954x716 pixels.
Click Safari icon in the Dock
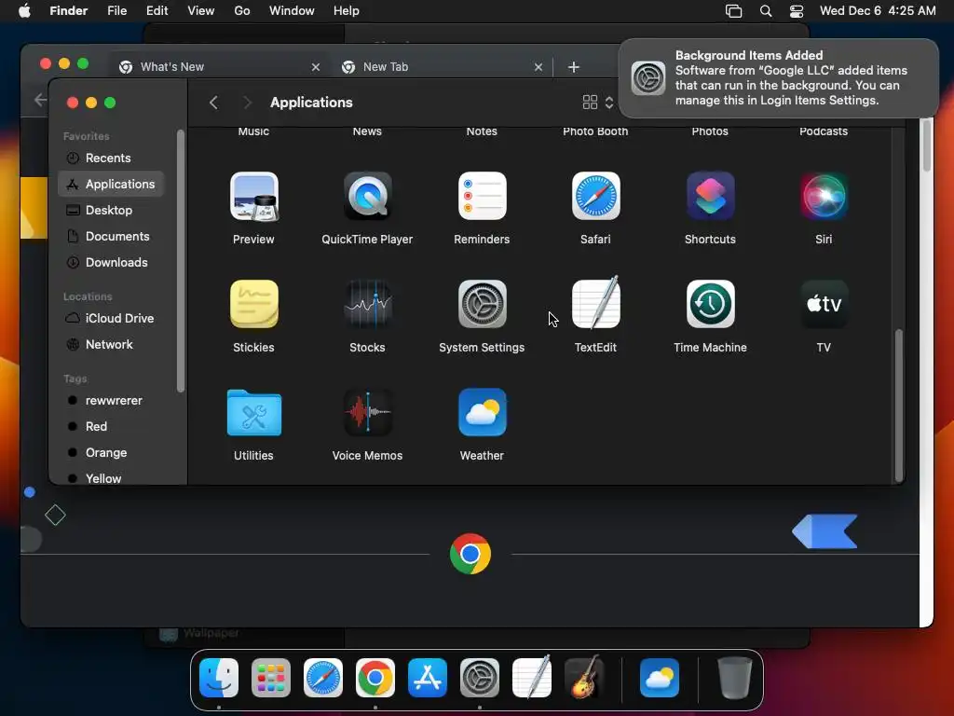point(323,678)
